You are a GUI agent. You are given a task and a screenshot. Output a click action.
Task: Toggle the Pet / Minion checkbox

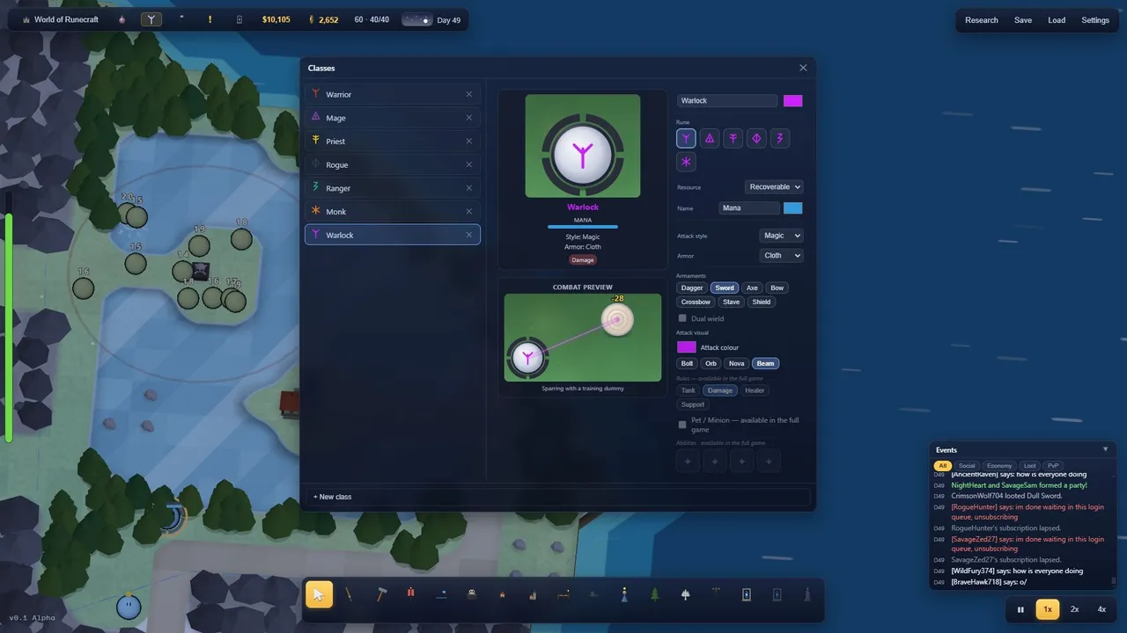coord(682,425)
